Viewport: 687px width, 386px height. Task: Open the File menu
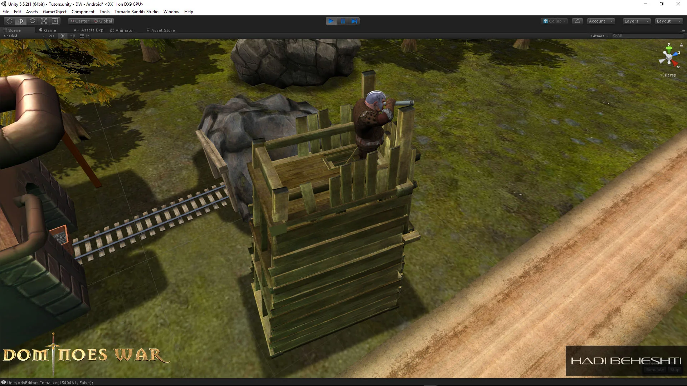[6, 12]
